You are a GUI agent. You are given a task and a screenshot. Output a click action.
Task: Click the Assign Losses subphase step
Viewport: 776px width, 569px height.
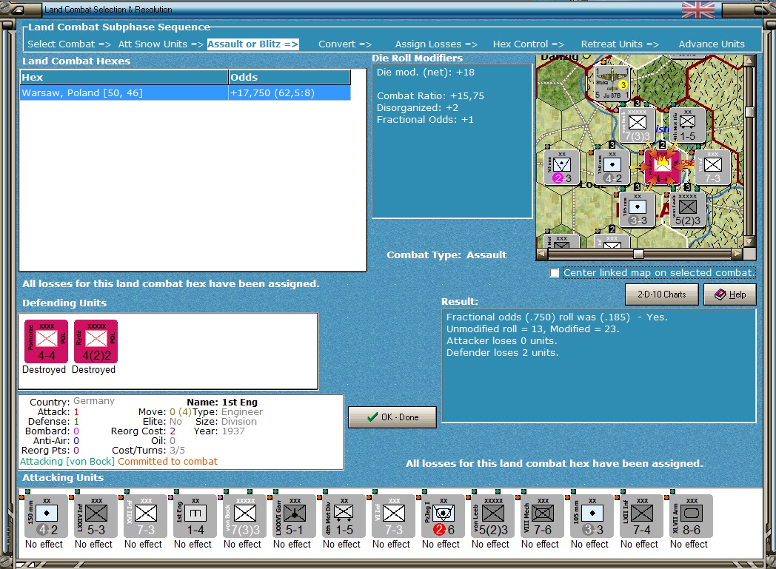[436, 44]
